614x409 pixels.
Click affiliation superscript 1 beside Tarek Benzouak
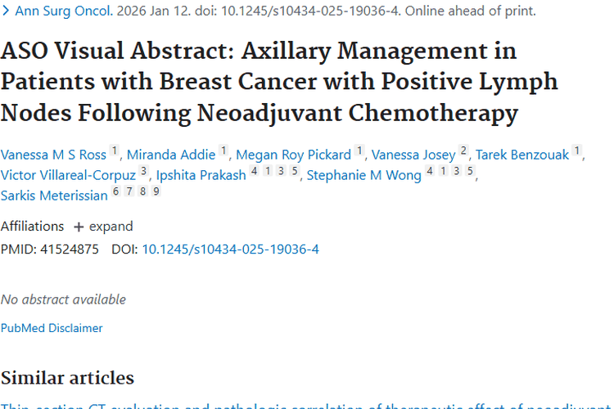(577, 151)
